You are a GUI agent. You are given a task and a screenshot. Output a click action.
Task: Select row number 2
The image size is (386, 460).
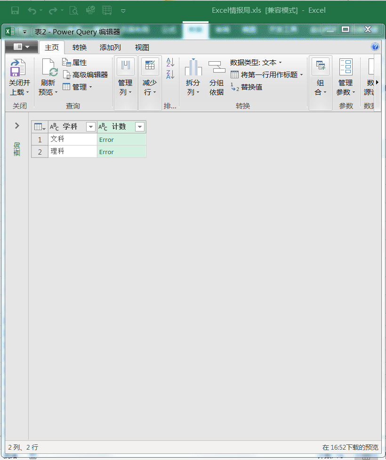(40, 152)
